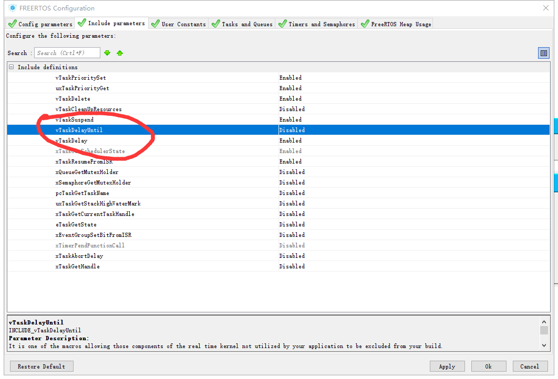The width and height of the screenshot is (558, 379).
Task: Select the xTaskAbortDelay parameter
Action: (x=79, y=256)
